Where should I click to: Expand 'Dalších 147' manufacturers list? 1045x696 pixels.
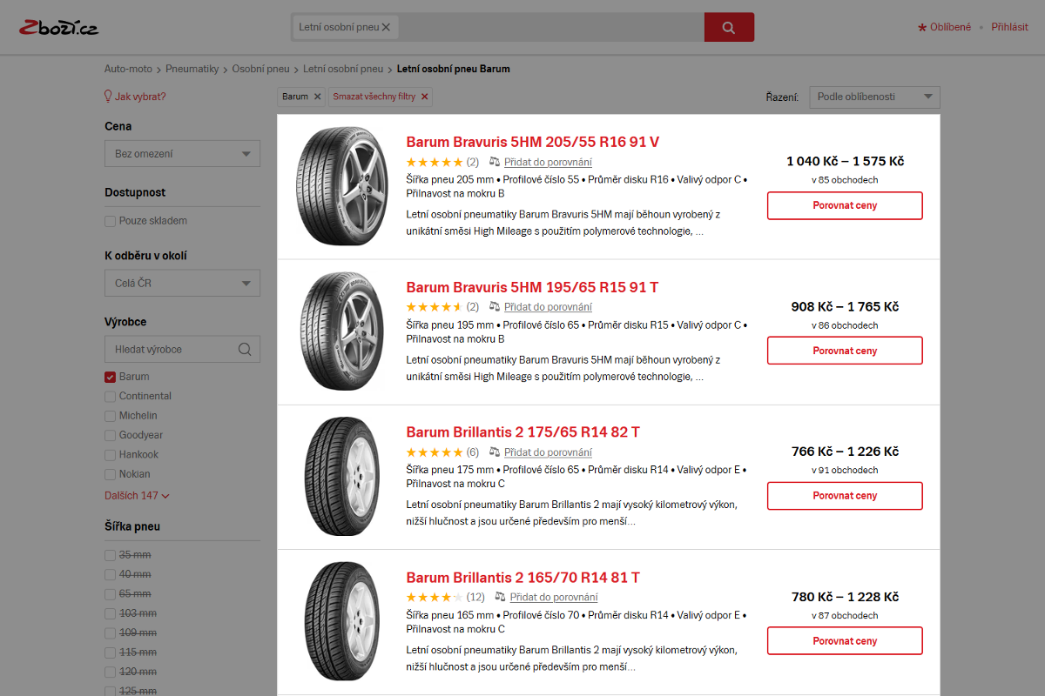point(137,496)
